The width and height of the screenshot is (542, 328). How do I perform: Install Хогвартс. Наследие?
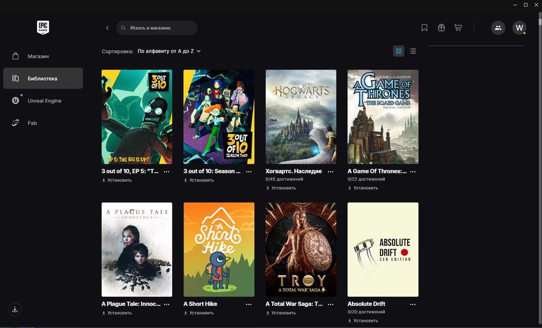[x=281, y=188]
